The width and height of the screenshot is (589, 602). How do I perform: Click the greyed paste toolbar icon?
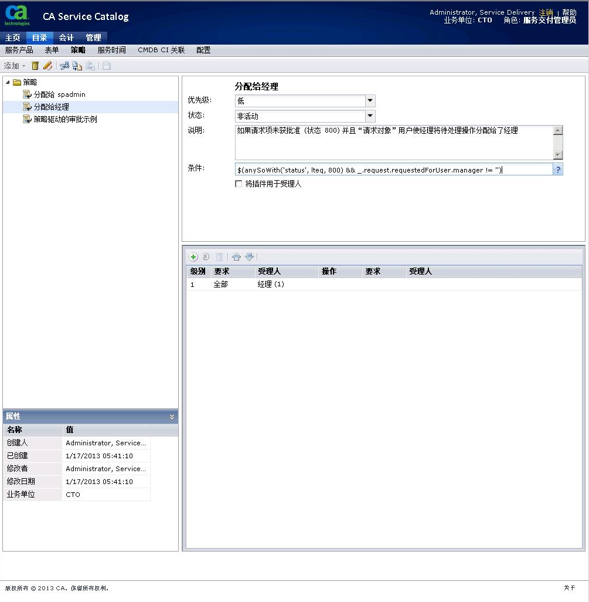90,66
